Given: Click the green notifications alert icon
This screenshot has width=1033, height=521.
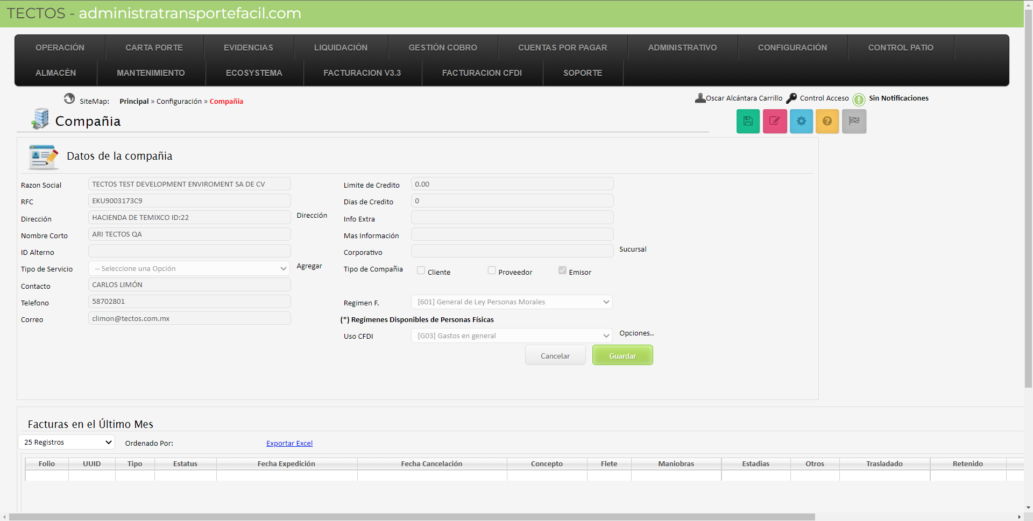Looking at the screenshot, I should [x=859, y=99].
